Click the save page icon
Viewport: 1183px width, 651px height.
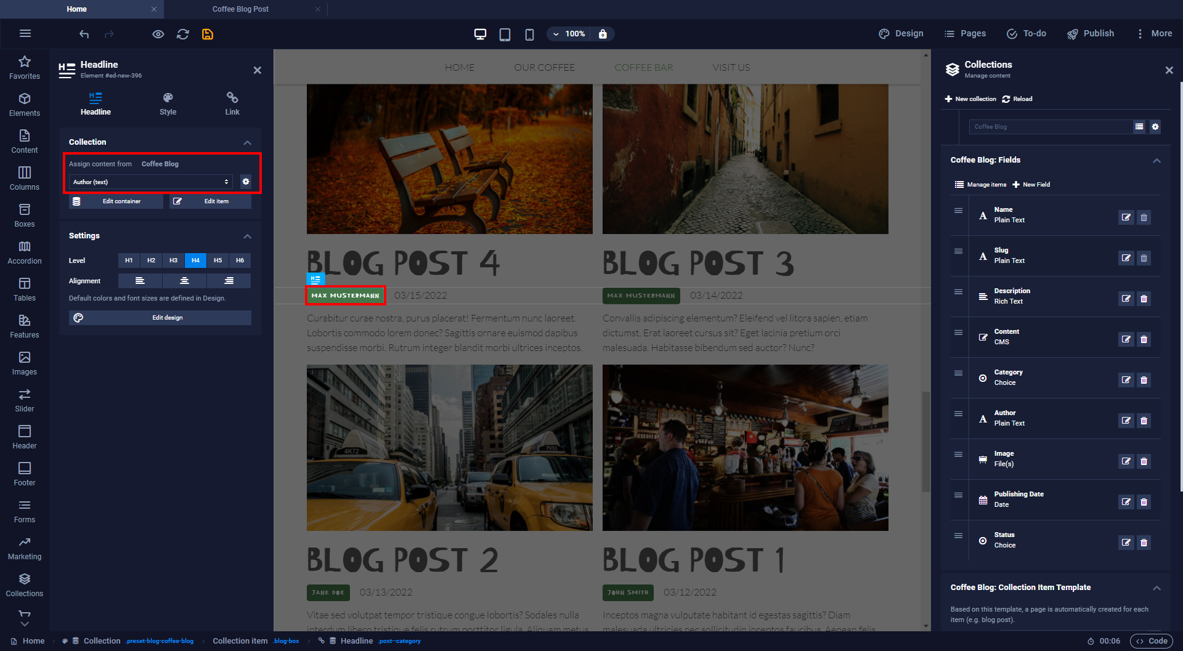[208, 34]
